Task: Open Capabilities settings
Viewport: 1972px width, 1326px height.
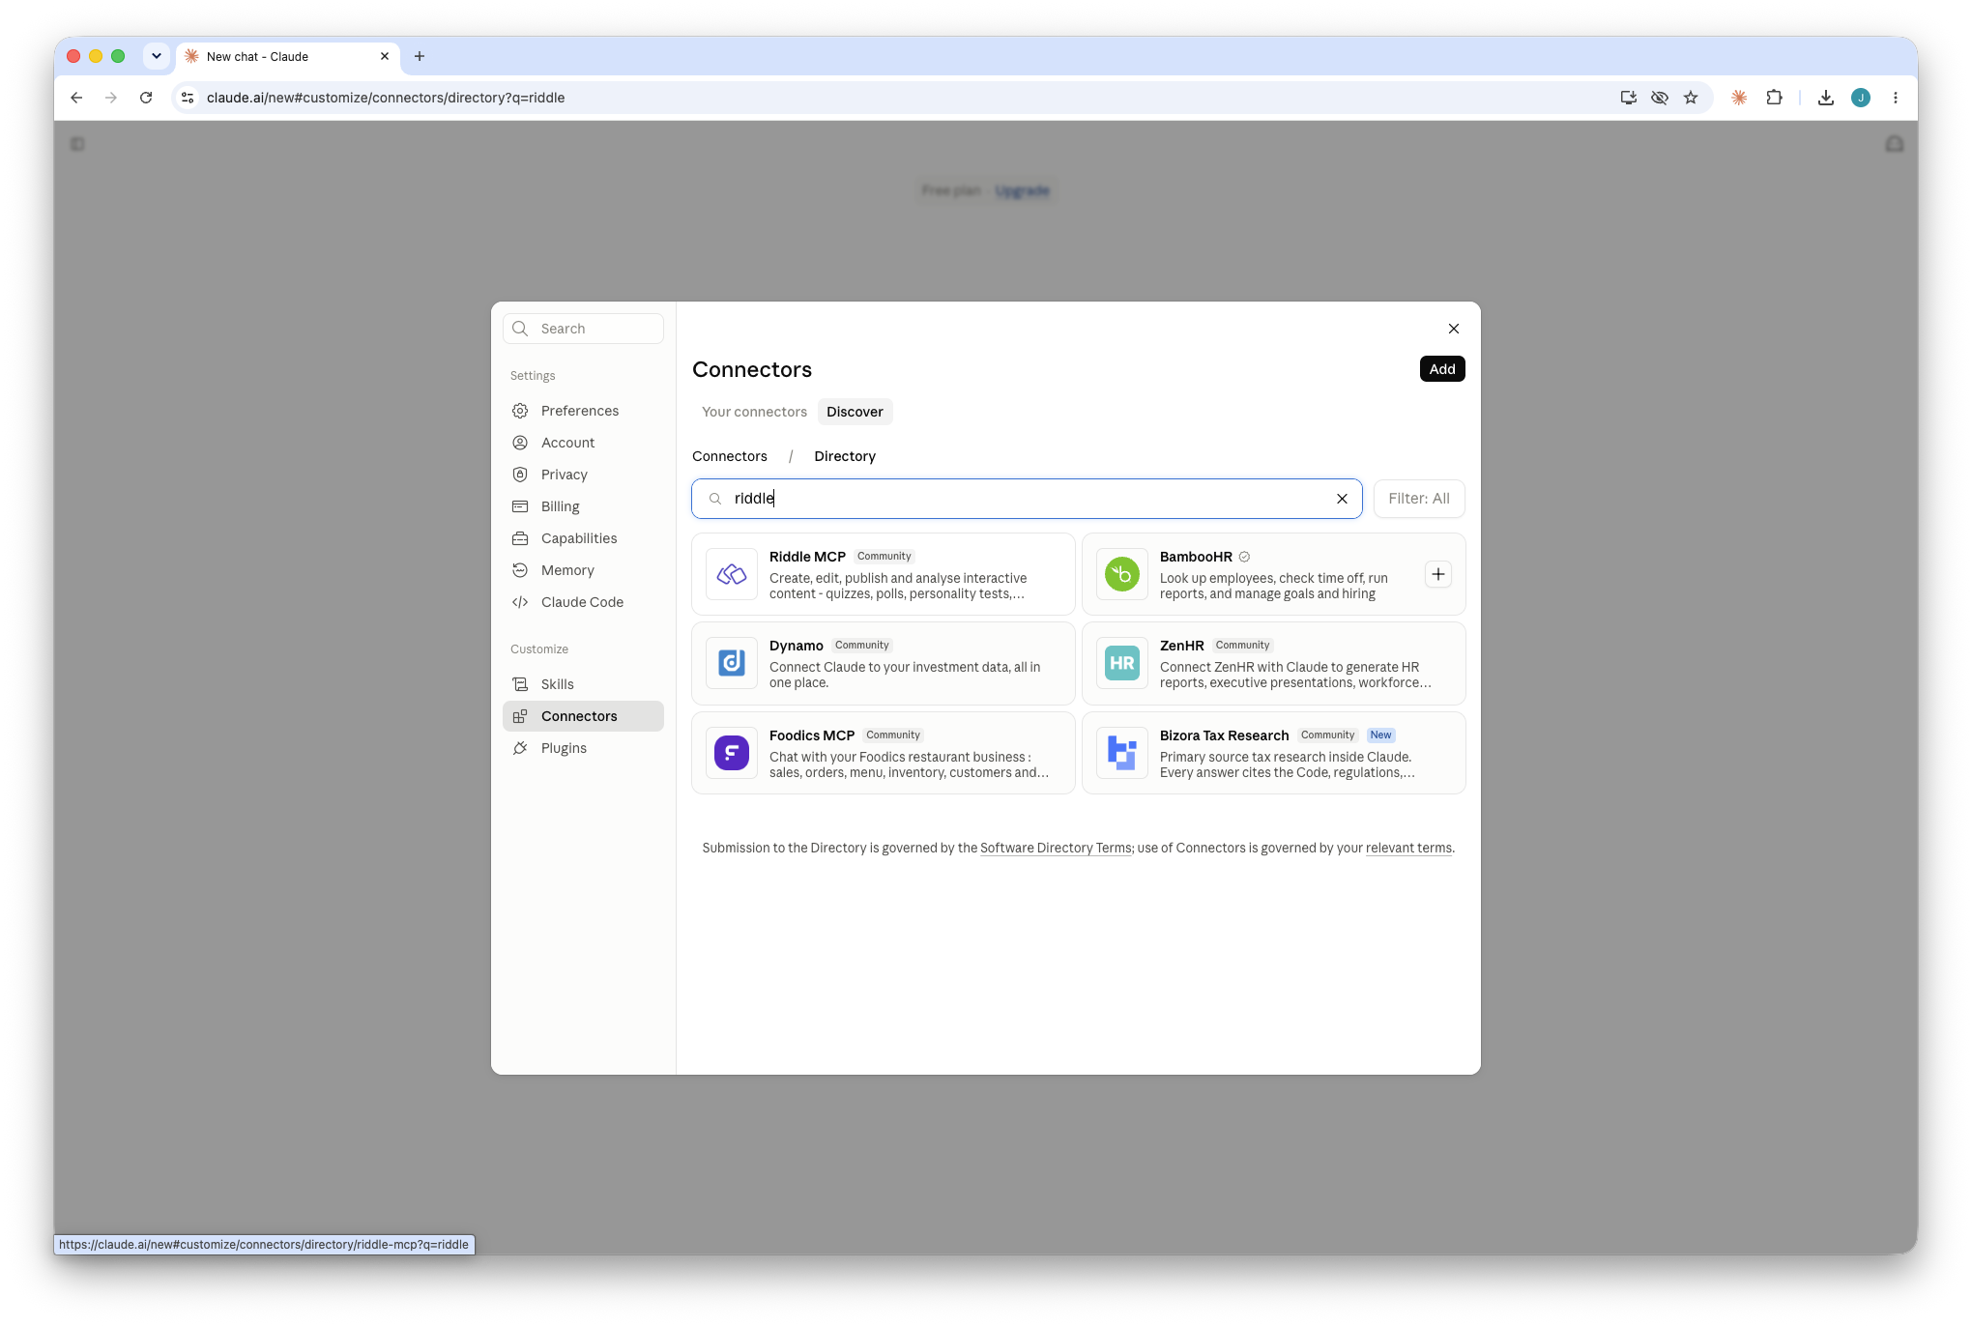Action: (583, 538)
